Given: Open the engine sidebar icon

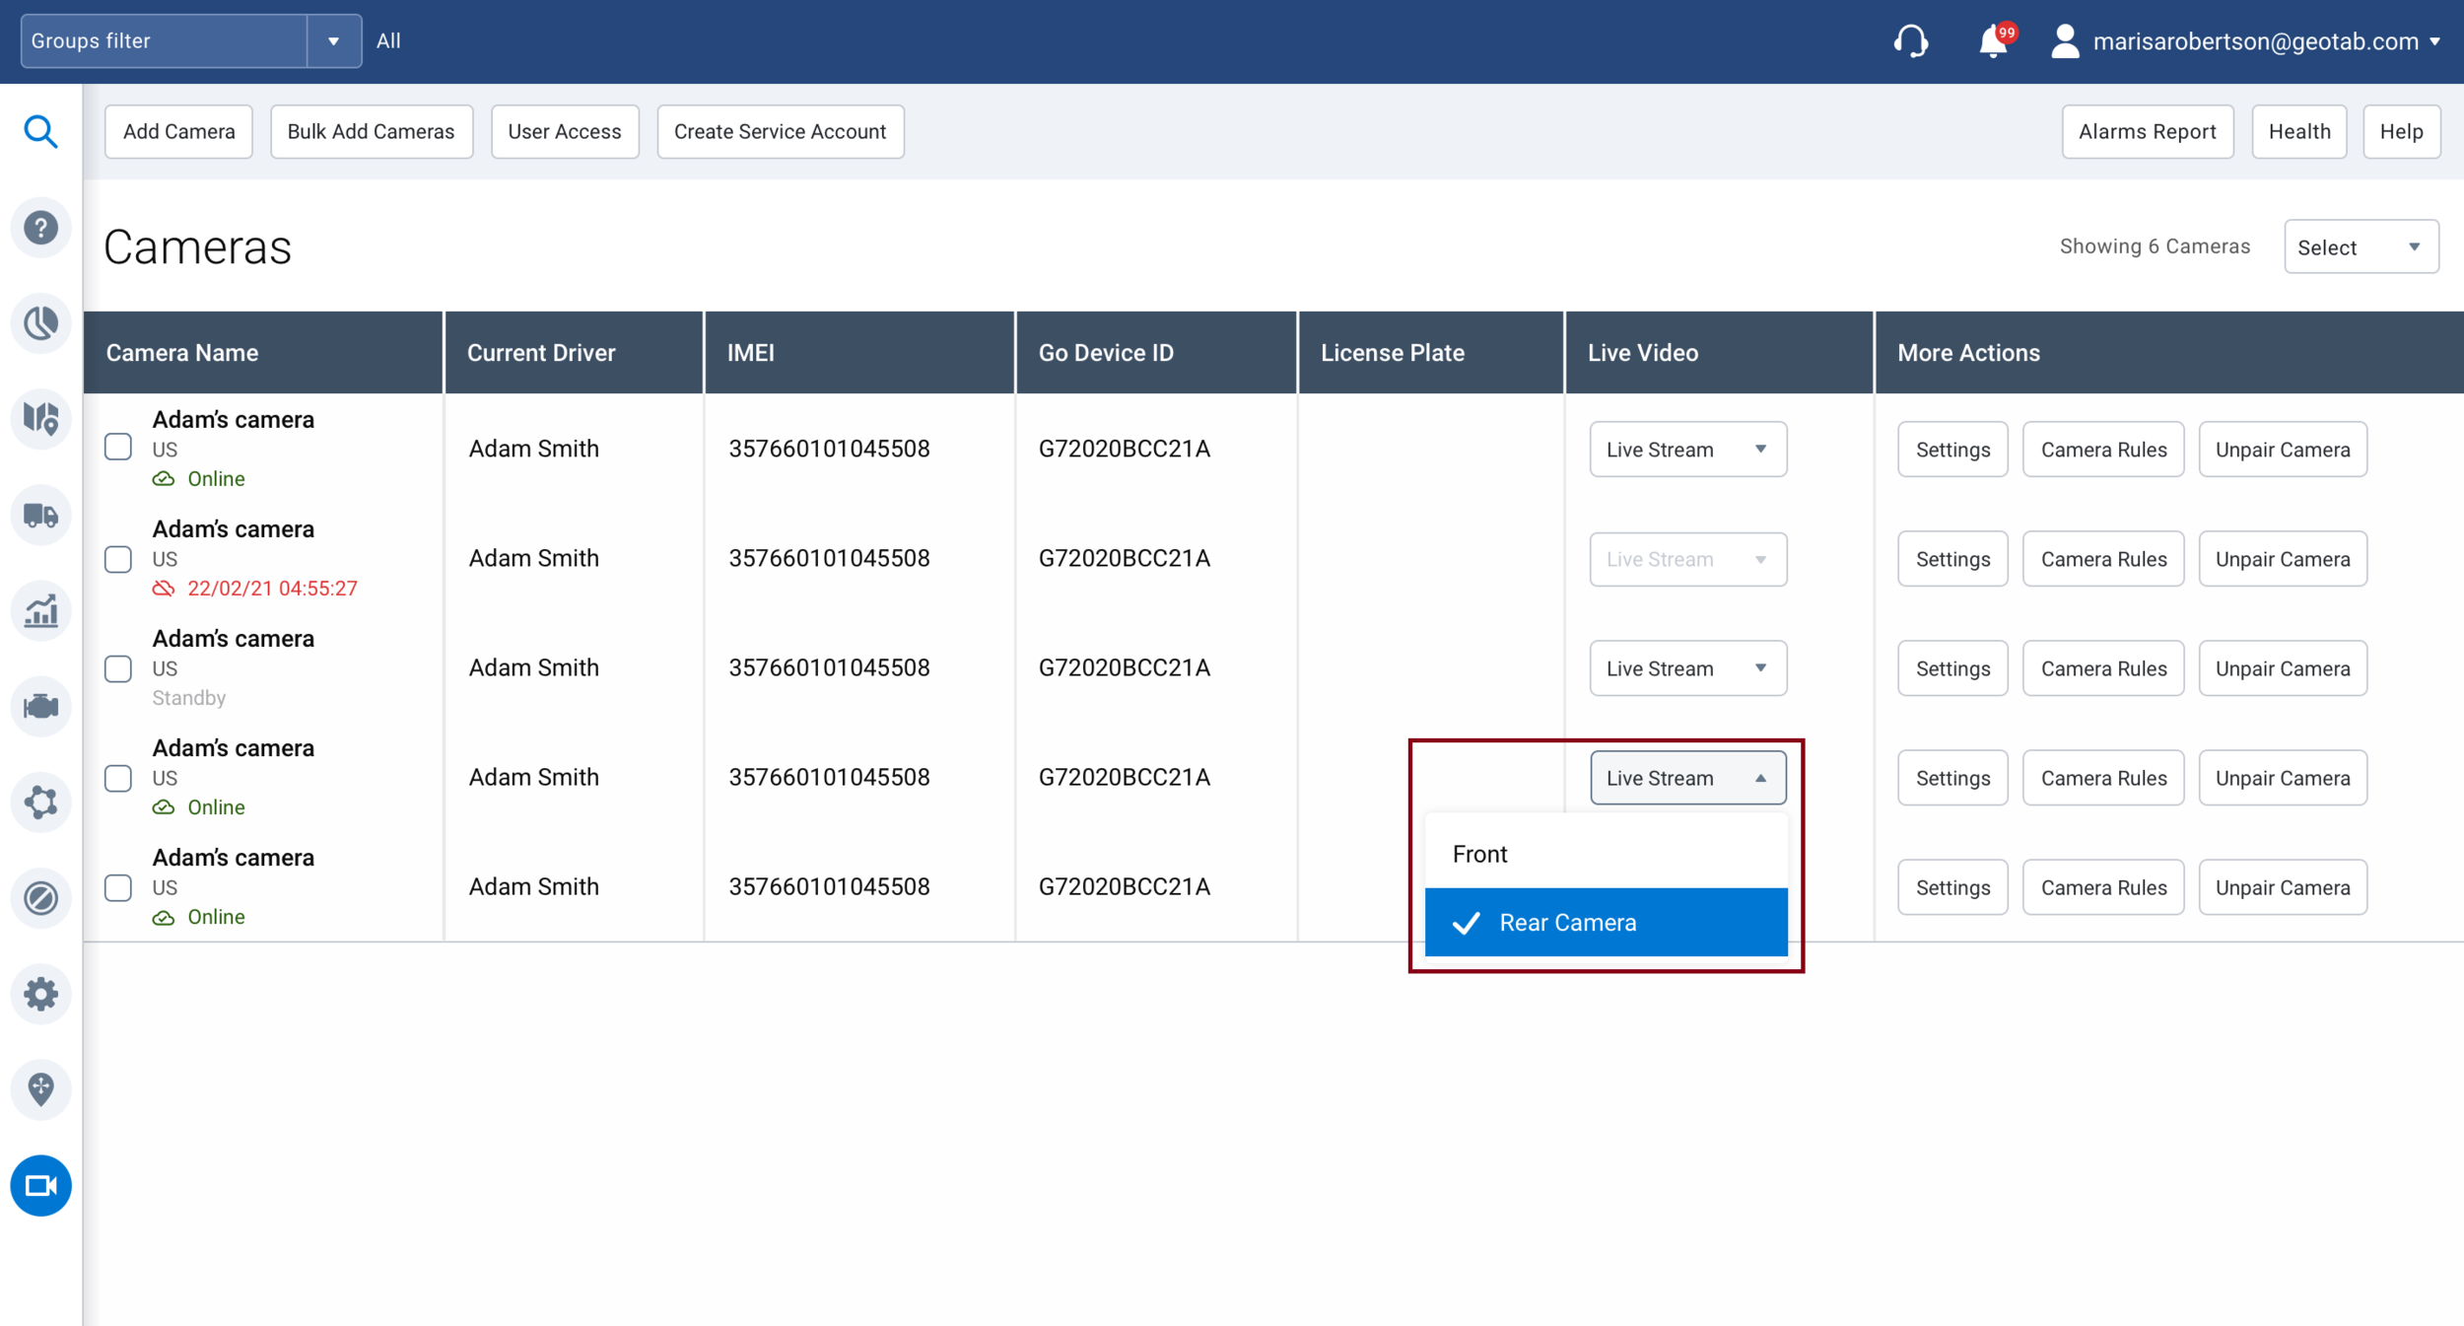Looking at the screenshot, I should (x=40, y=706).
